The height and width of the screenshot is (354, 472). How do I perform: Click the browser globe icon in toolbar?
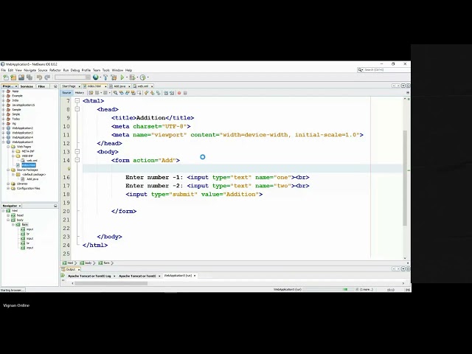point(95,77)
